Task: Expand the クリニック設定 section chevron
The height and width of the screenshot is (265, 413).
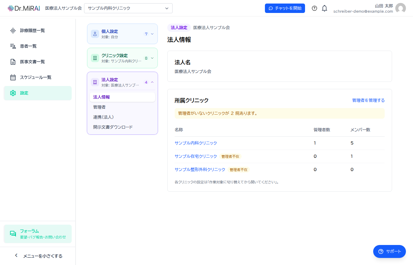Action: (152, 58)
